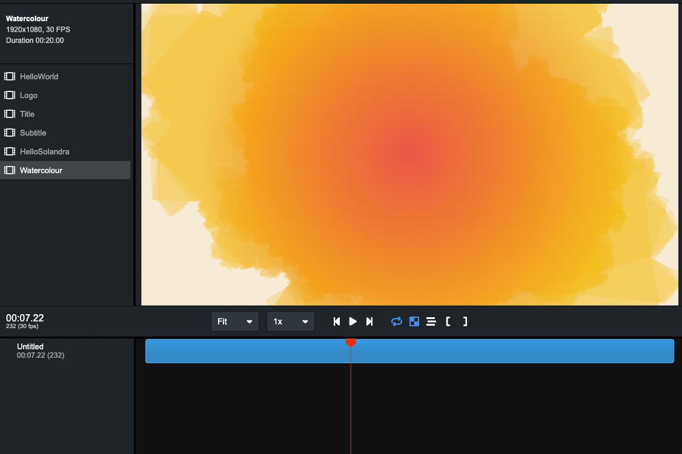Viewport: 682px width, 454px height.
Task: Jump back with the skip-to-previous icon
Action: (337, 321)
